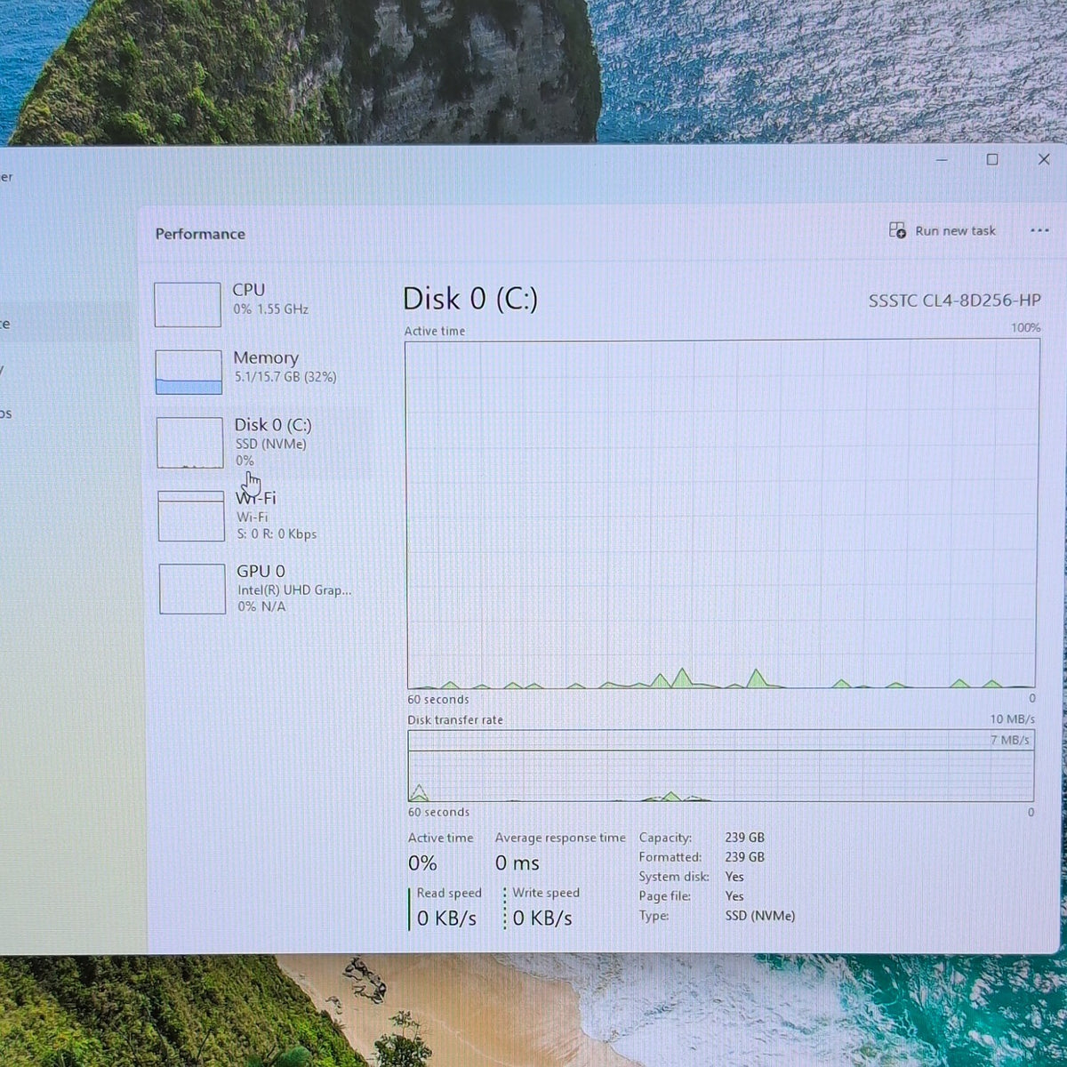Open the CPU performance graph thumbnail
Viewport: 1067px width, 1067px height.
(x=188, y=305)
